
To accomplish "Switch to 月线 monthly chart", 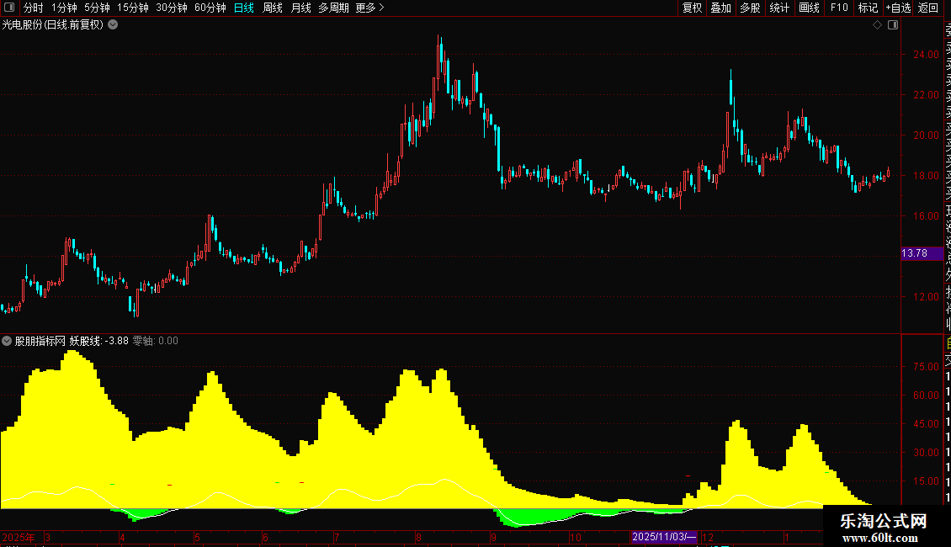I will click(x=300, y=8).
